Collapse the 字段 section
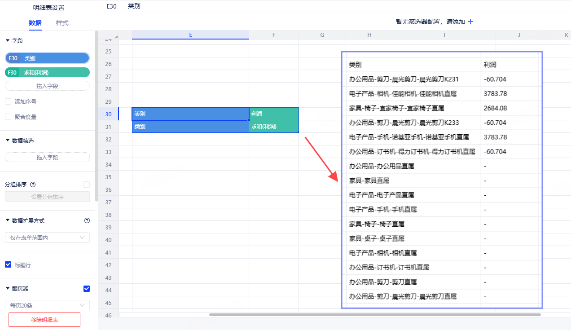 pos(8,40)
